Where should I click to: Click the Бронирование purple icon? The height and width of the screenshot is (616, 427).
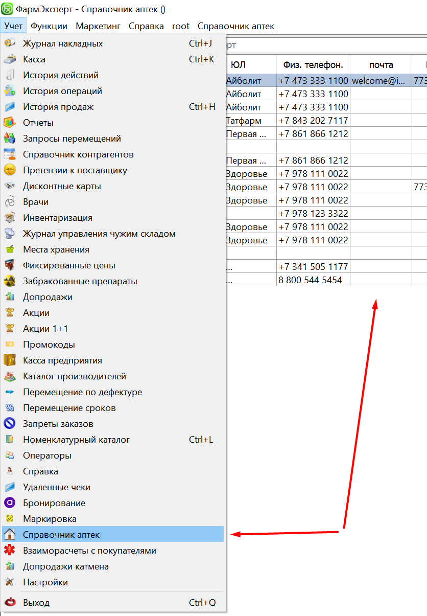[x=10, y=503]
